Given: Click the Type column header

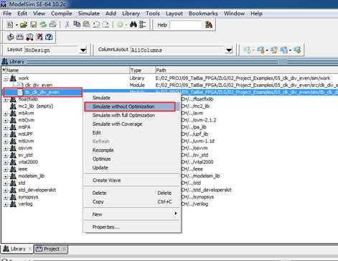Looking at the screenshot, I should pos(142,70).
